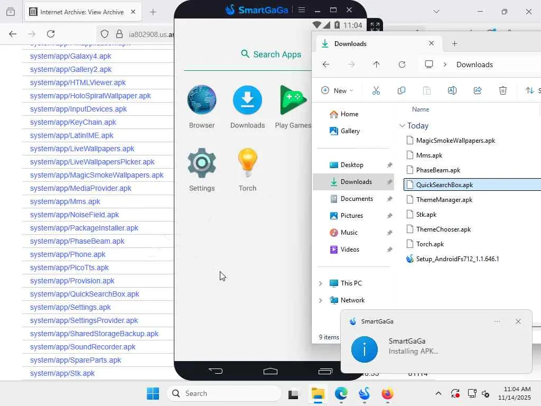Click Copy icon in File Explorer toolbar
Screen dimensions: 541x406
402,90
